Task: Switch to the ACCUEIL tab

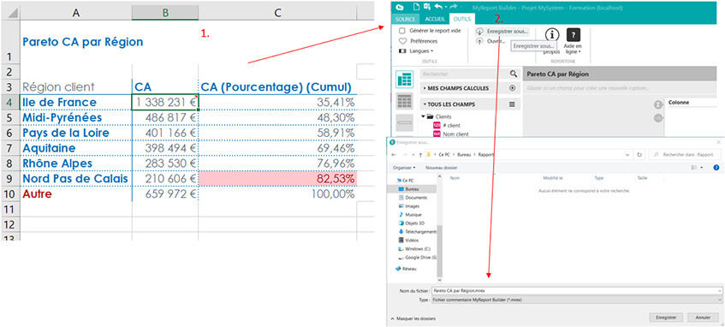Action: (x=435, y=19)
